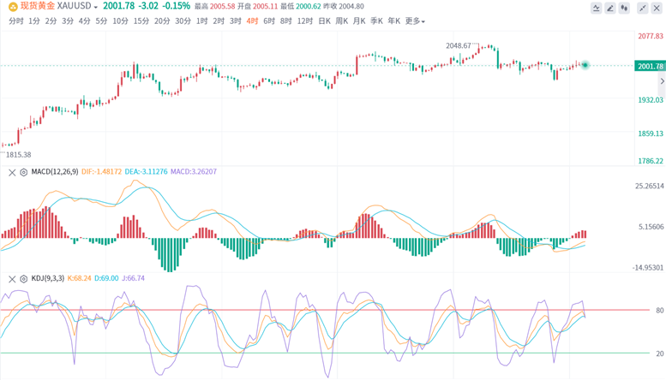Click the 开盘 2005.11 open value
The width and height of the screenshot is (666, 380).
258,6
